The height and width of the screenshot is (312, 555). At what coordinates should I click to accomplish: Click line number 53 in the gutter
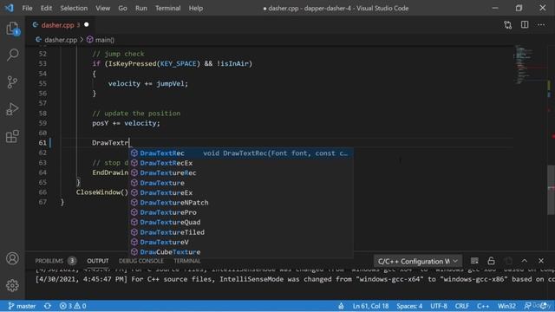click(x=42, y=63)
